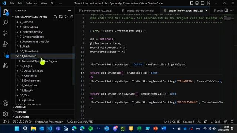Image resolution: width=237 pixels, height=133 pixels.
Task: Open the Accounts menu icon
Action: 6,103
